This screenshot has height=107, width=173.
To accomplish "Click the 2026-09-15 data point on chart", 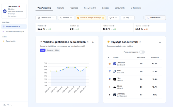I will click(x=51, y=71).
